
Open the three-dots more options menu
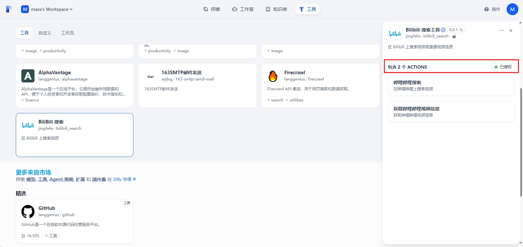click(502, 31)
